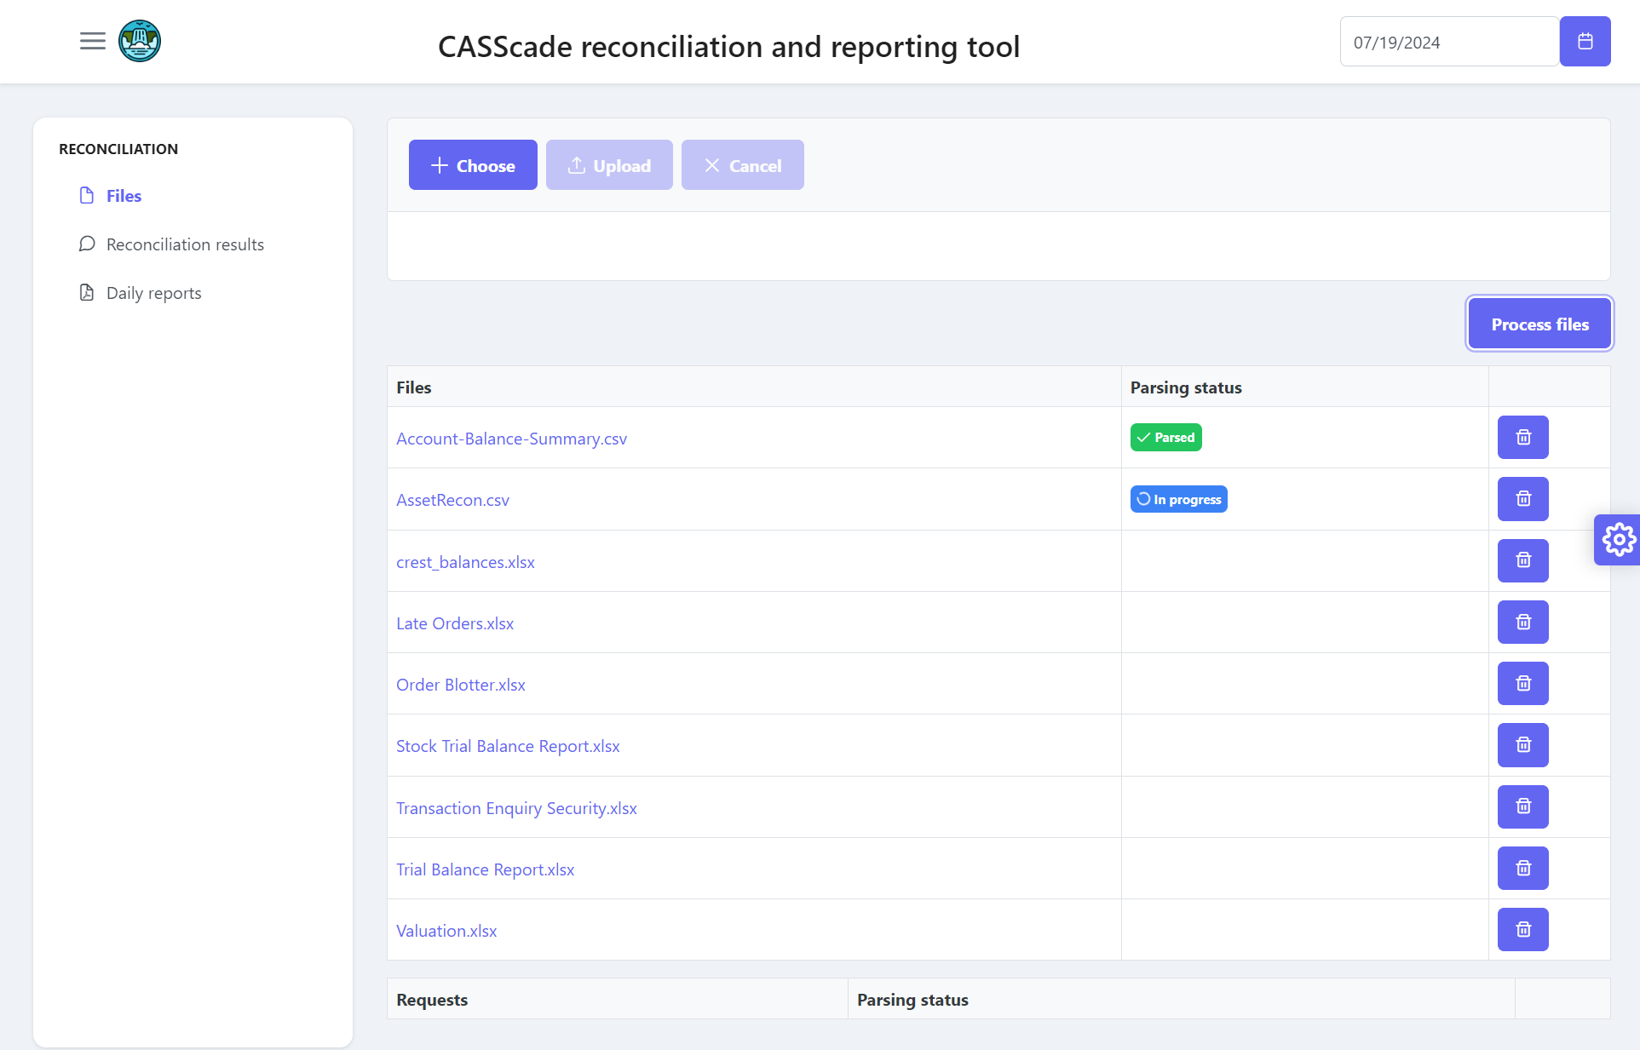Click the date input field

click(x=1448, y=42)
